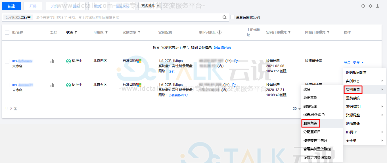The image size is (387, 163).
Task: Click the 重启 button
Action: [76, 6]
